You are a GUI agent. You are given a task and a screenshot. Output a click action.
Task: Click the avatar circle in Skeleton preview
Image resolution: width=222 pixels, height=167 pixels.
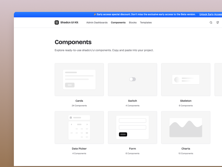[x=177, y=79]
